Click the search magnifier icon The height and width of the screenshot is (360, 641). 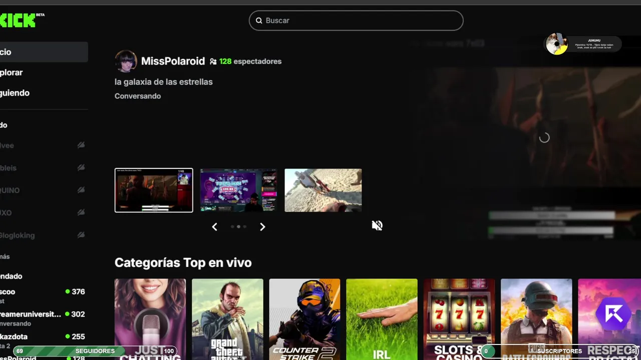259,20
